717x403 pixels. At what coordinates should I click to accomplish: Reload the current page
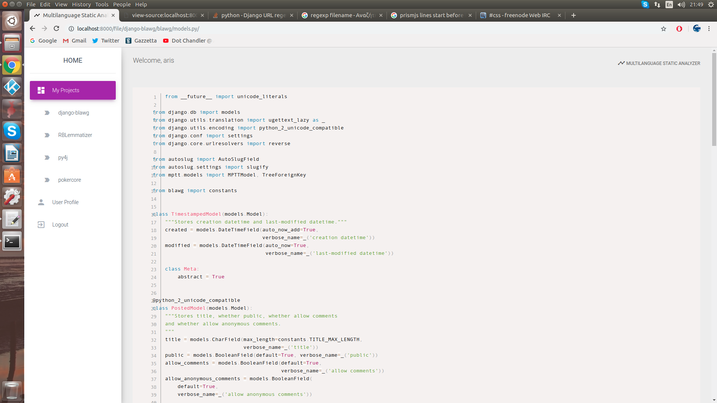click(x=56, y=28)
